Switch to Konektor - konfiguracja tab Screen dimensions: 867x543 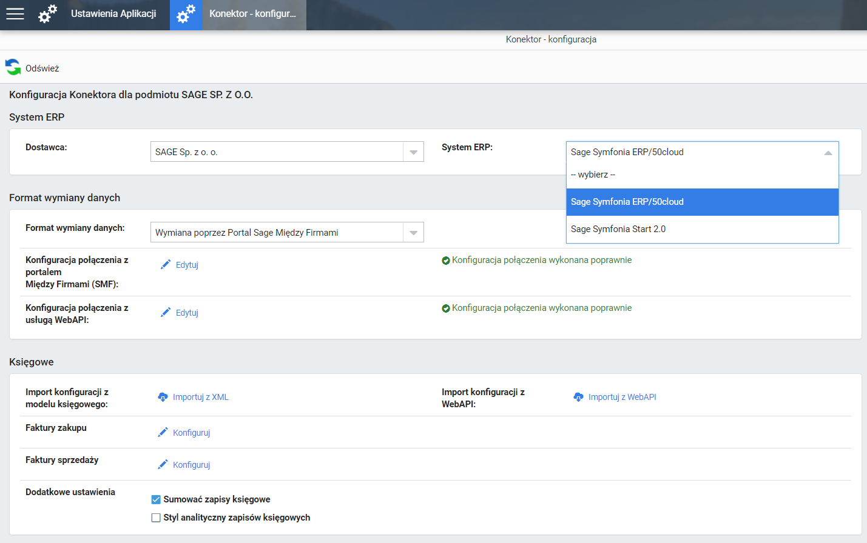click(253, 13)
